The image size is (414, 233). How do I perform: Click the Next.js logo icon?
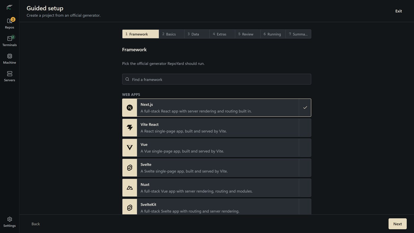tap(130, 108)
